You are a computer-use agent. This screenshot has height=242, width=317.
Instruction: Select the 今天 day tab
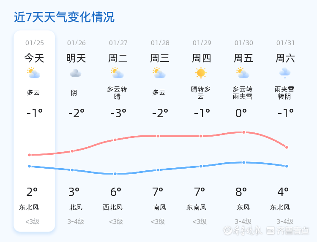click(x=34, y=58)
